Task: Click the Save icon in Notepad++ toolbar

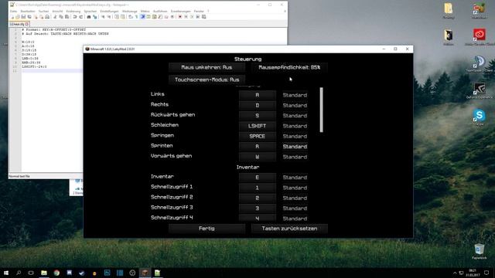Action: coord(23,17)
